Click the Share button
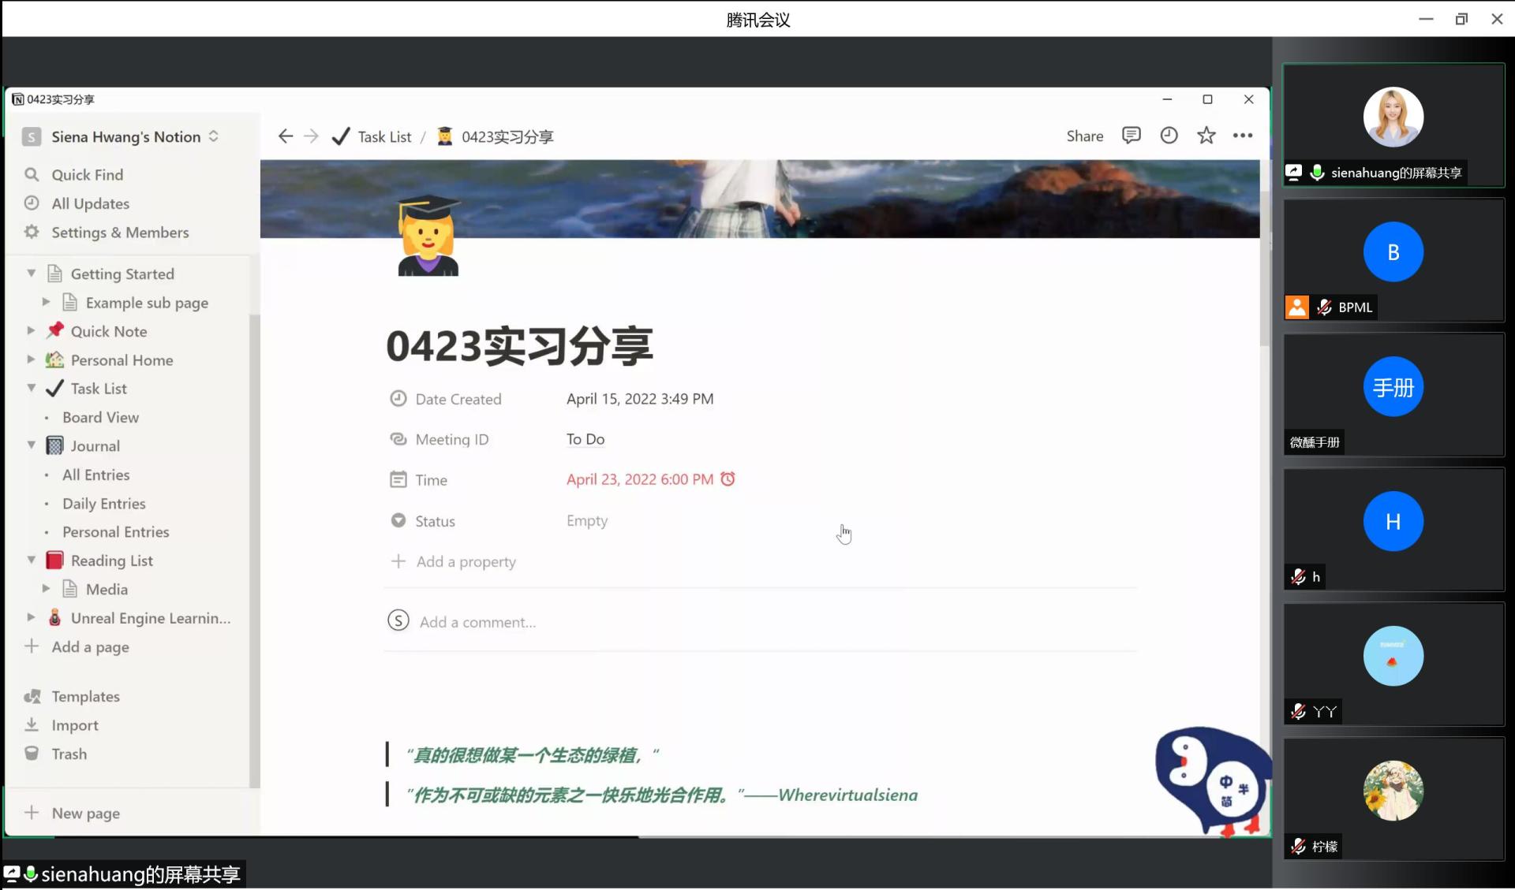 tap(1084, 136)
